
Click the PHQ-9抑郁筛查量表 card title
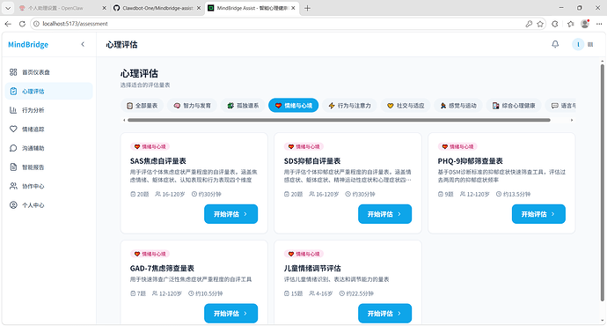[x=470, y=161]
